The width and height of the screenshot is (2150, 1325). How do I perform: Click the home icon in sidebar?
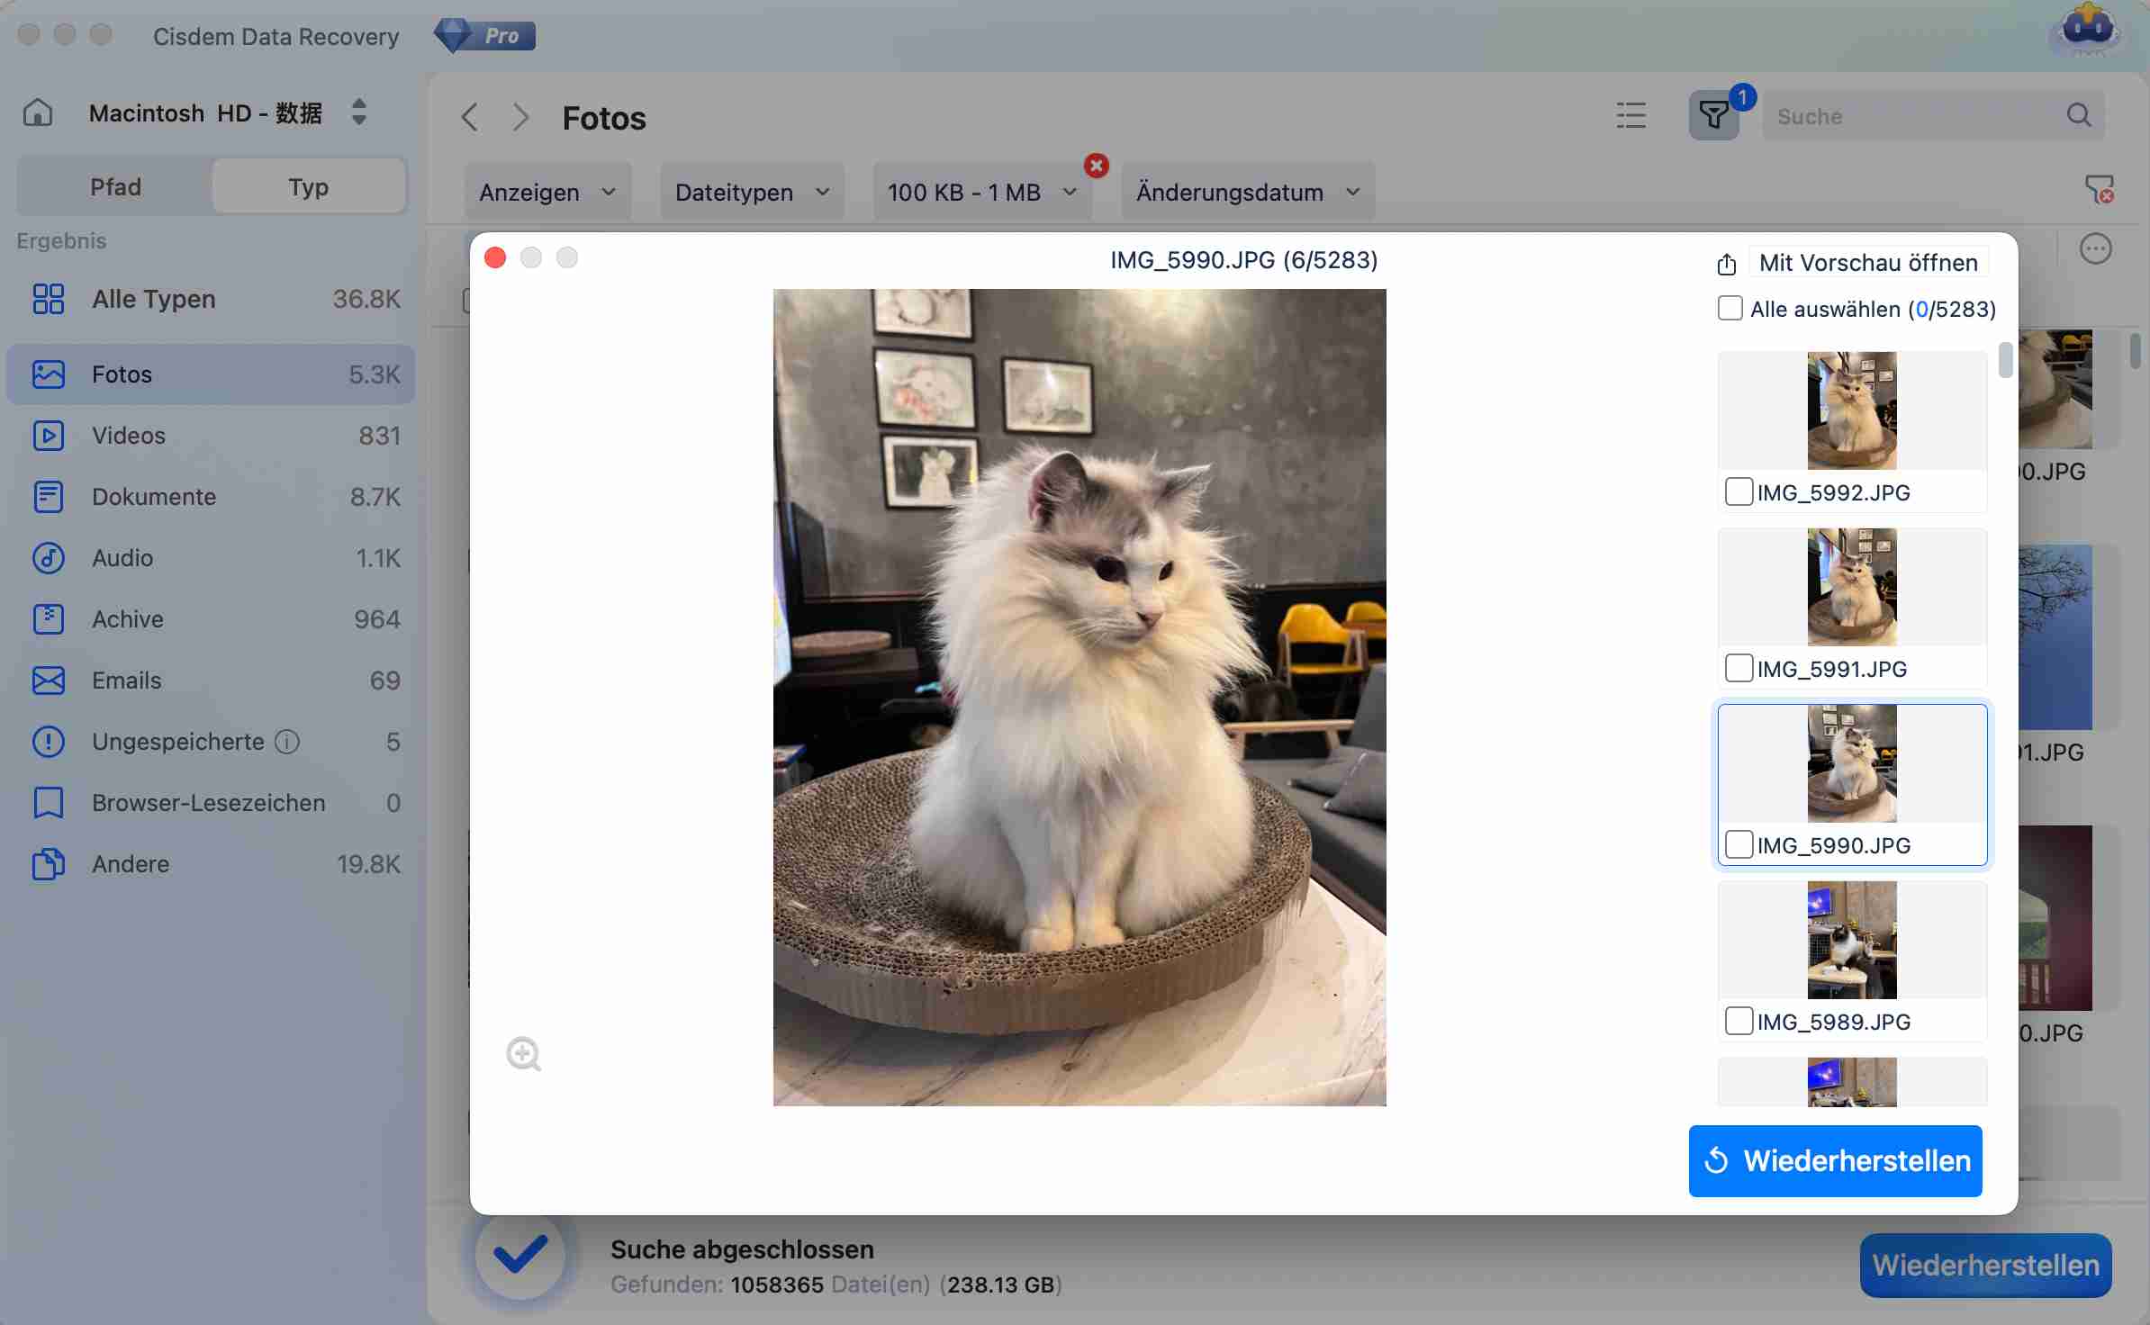[x=38, y=113]
